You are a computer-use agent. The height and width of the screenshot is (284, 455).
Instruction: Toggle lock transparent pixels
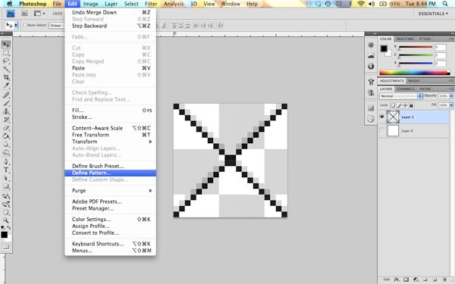coord(393,105)
